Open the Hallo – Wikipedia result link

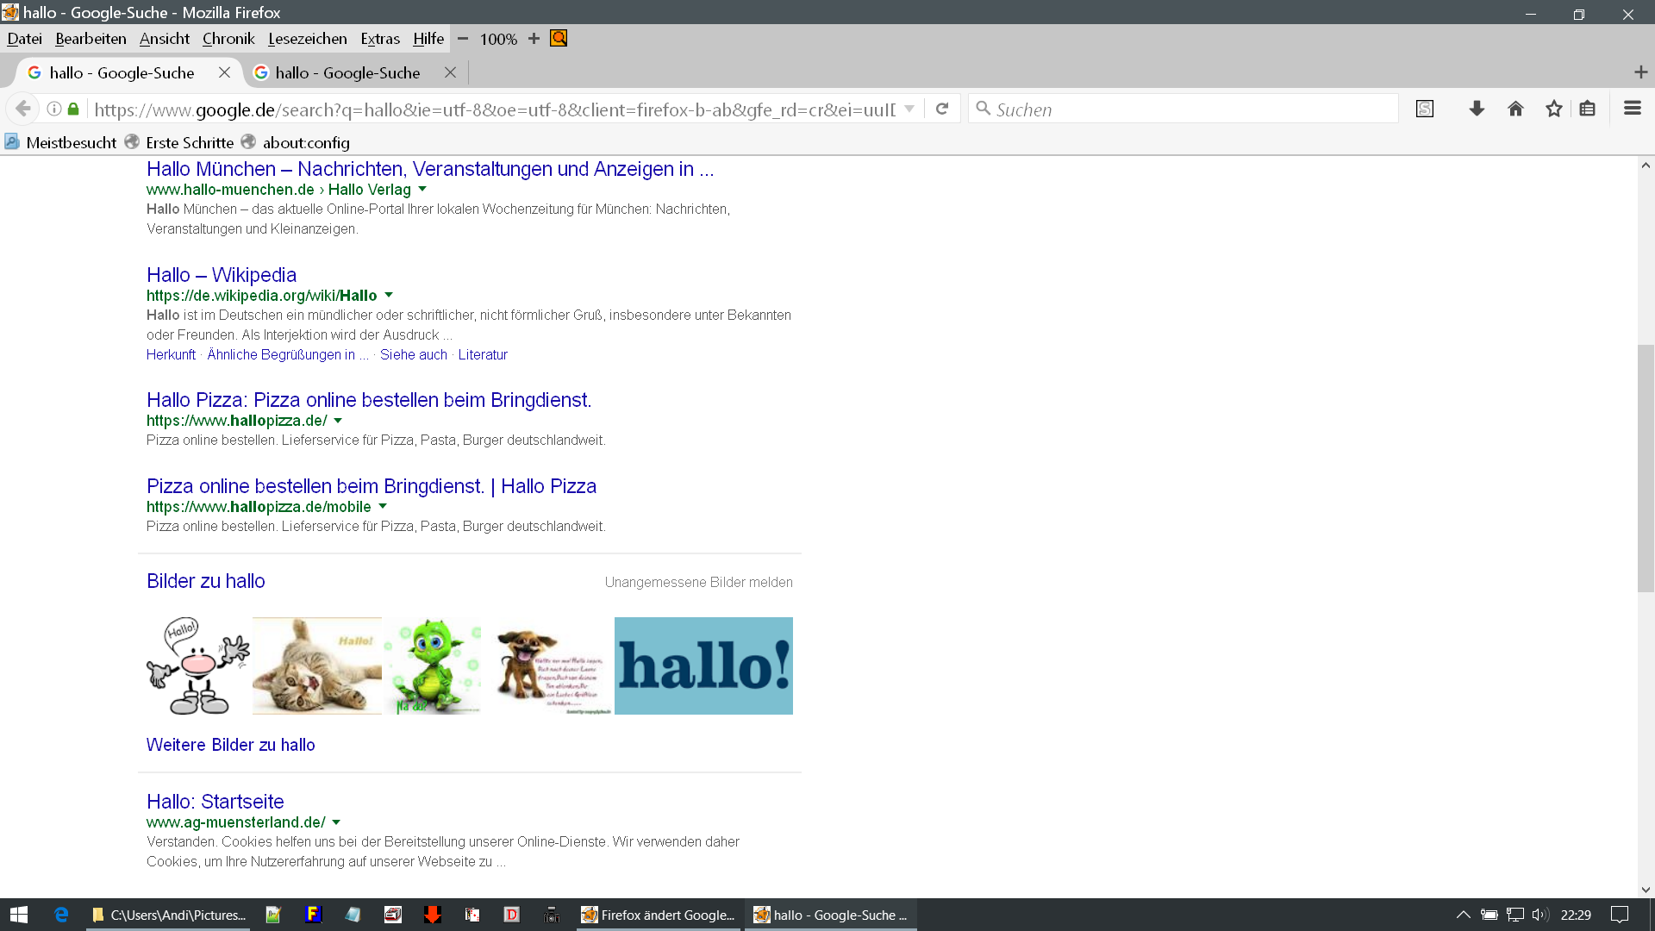[x=222, y=275]
